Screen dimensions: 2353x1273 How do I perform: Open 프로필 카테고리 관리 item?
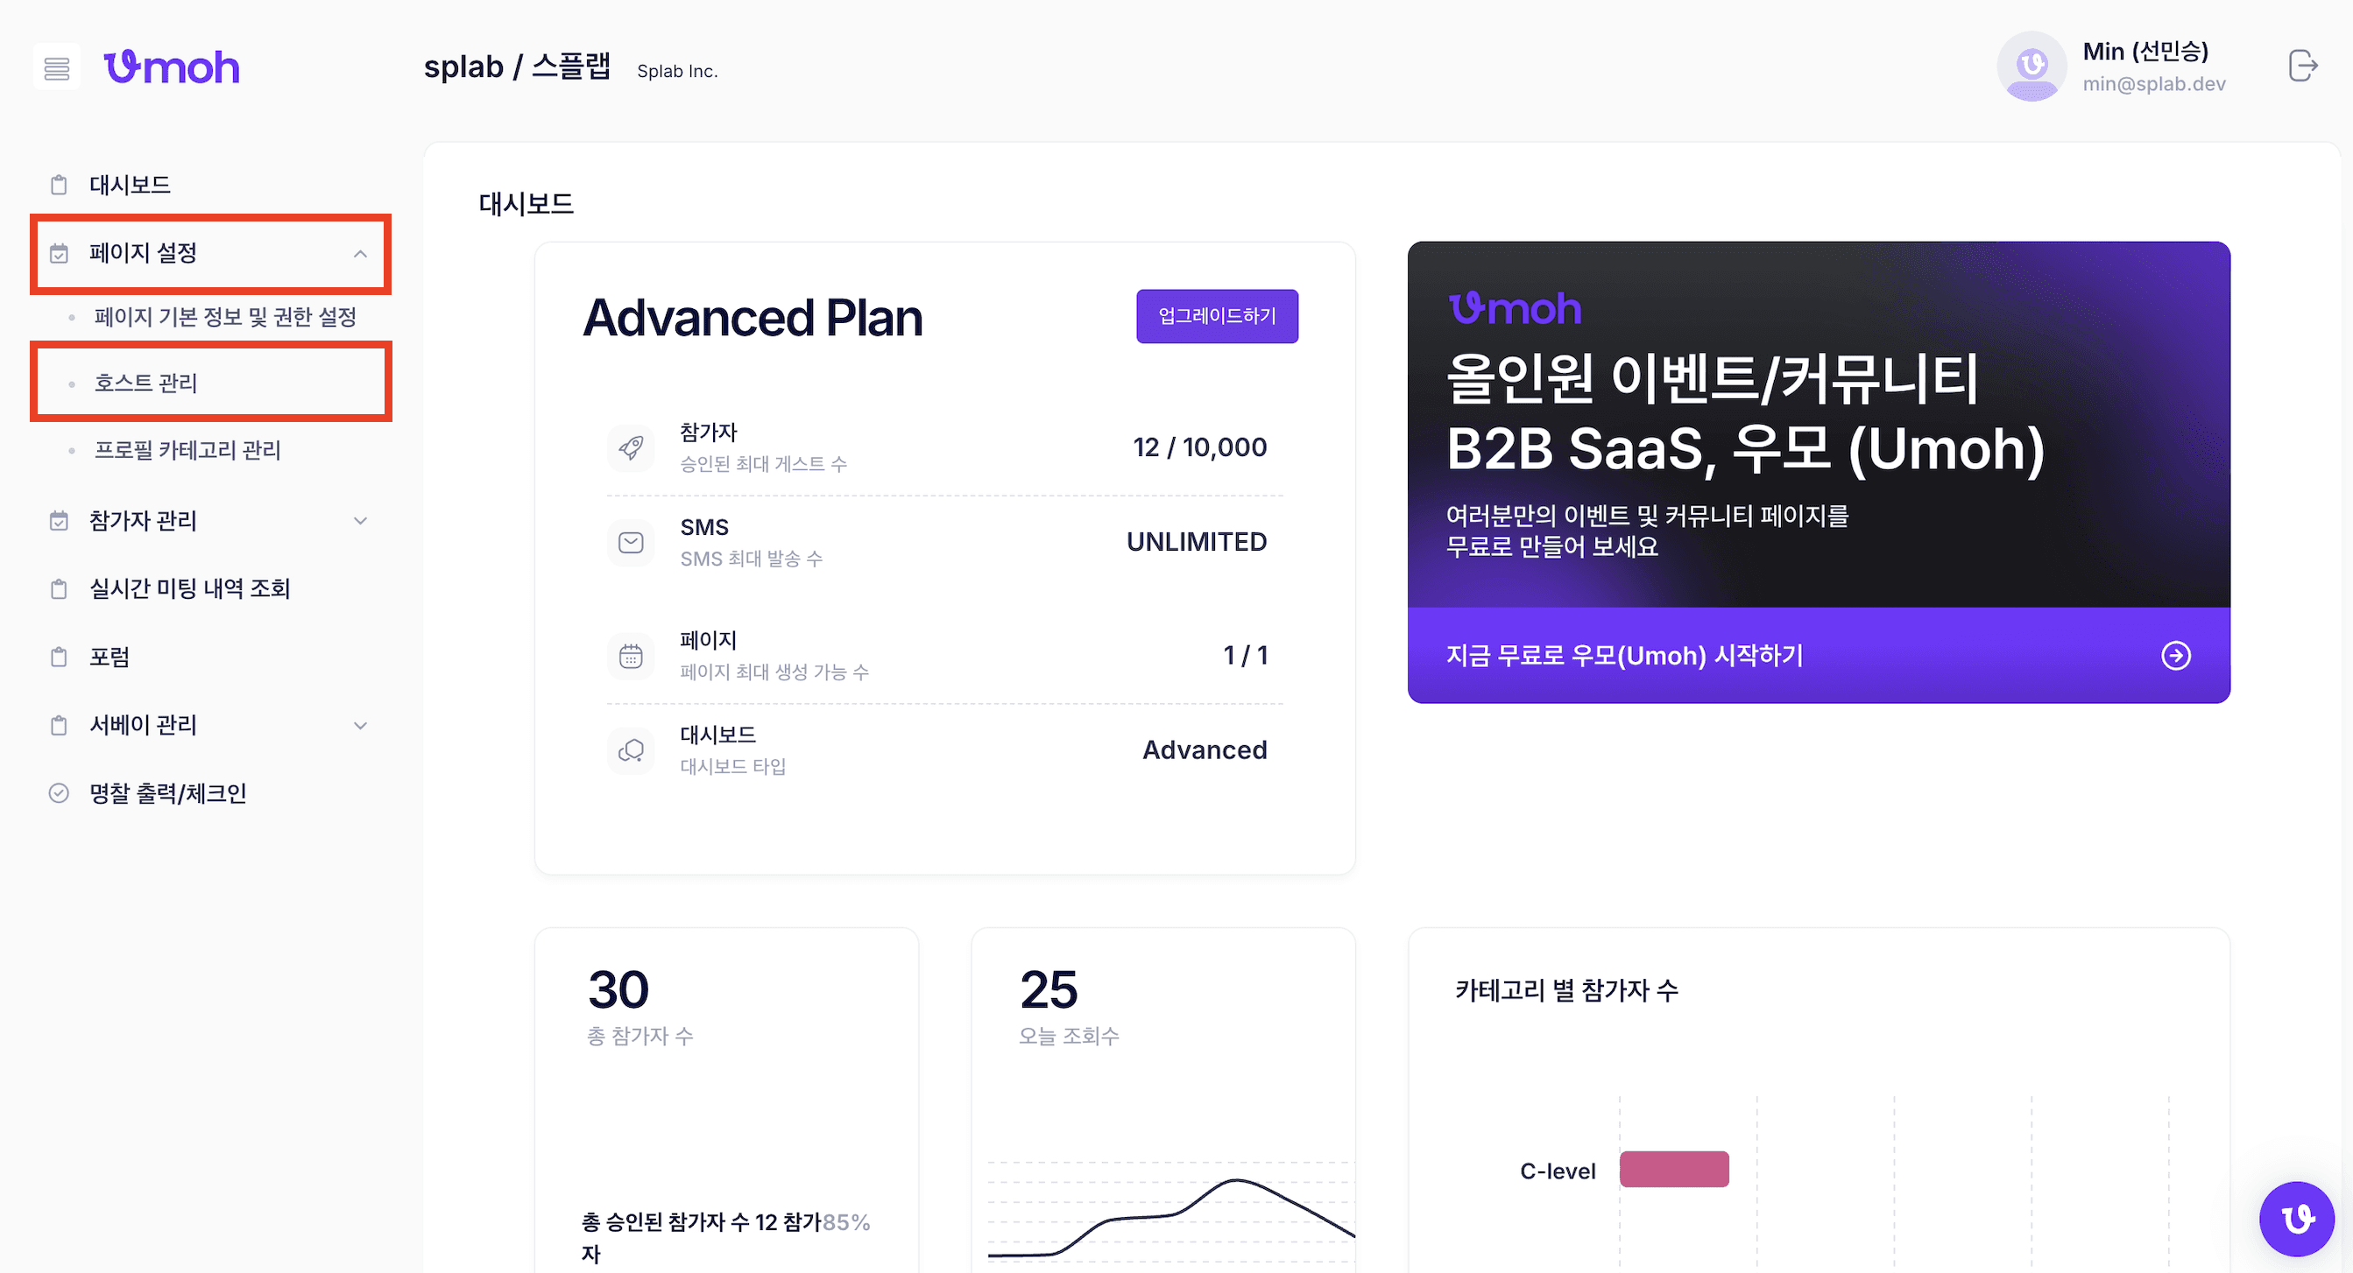point(187,450)
